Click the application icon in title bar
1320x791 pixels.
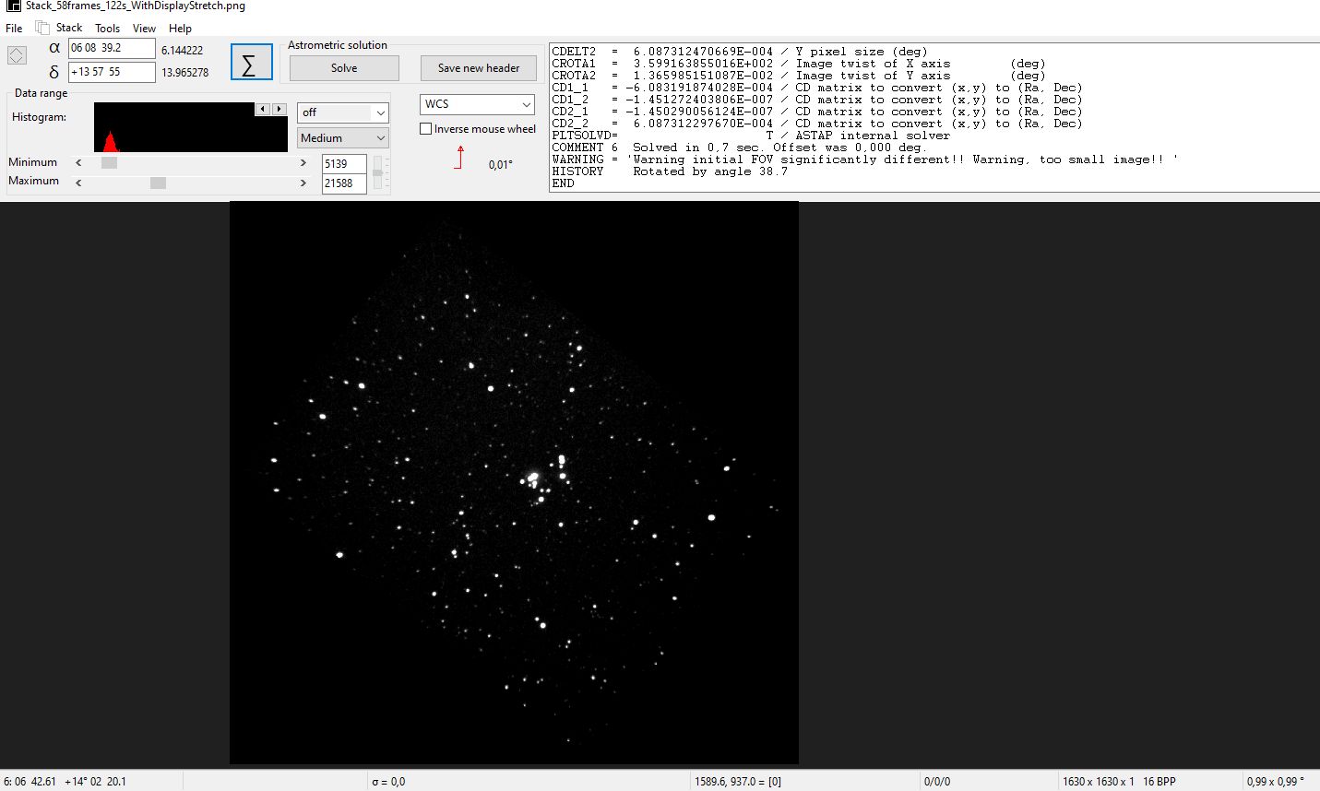pyautogui.click(x=13, y=6)
